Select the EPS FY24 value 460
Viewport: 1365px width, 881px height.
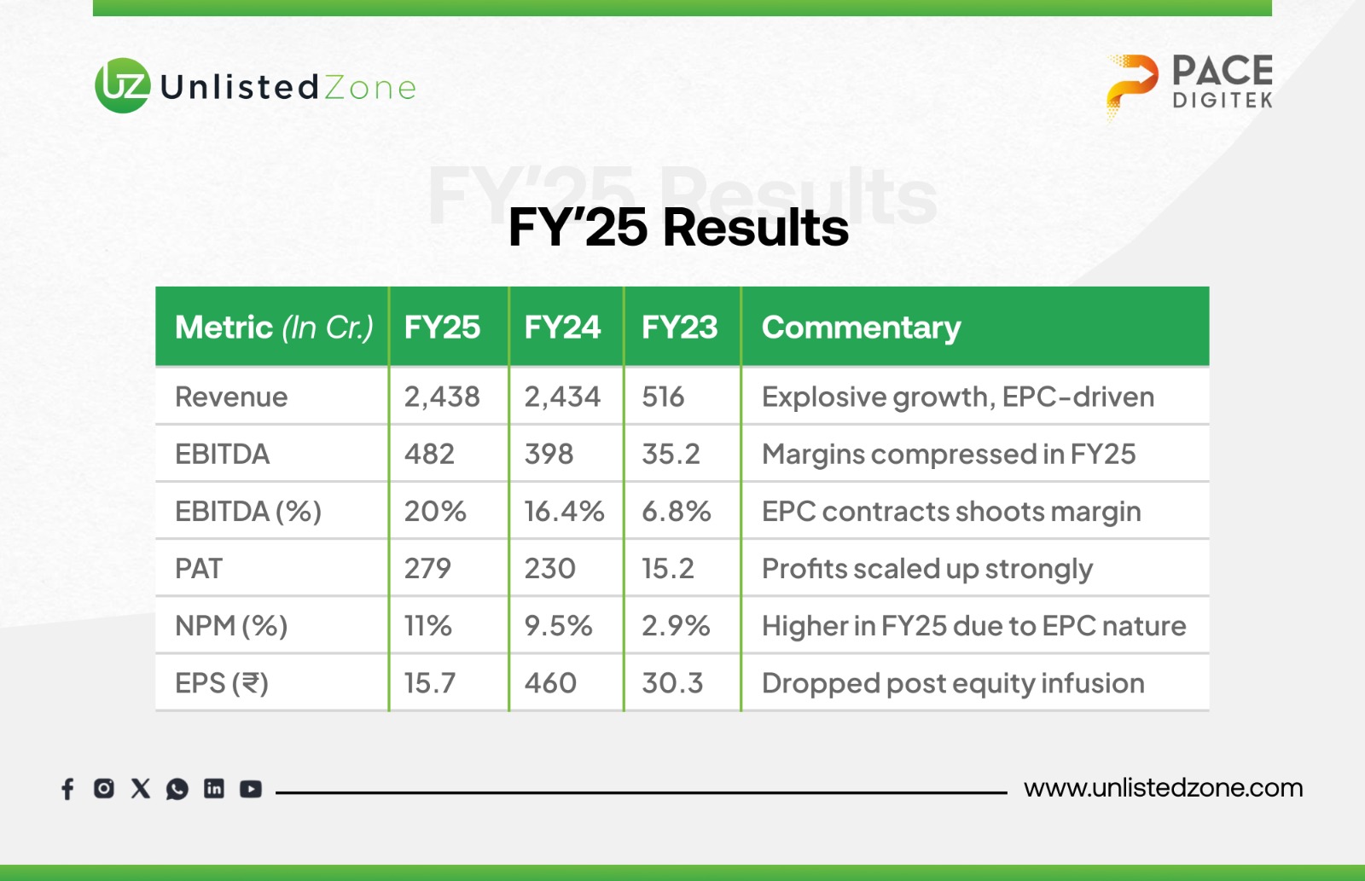[x=550, y=683]
